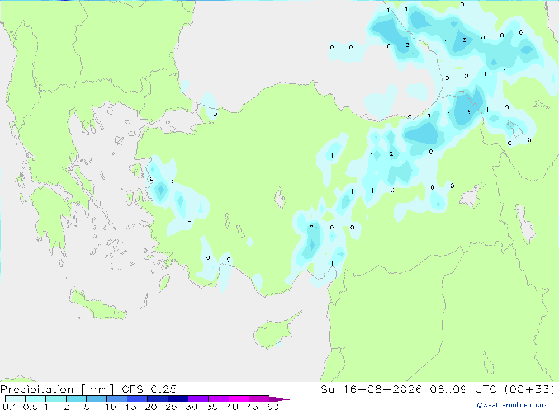Click the legend label "50"
Viewport: 559px width, 410px height.
tap(273, 407)
